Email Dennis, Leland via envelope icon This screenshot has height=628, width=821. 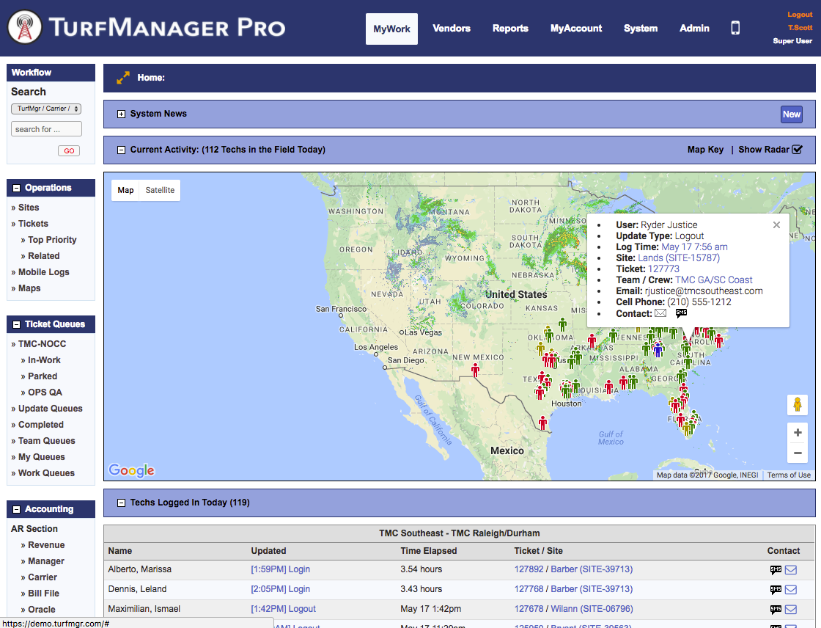point(791,590)
